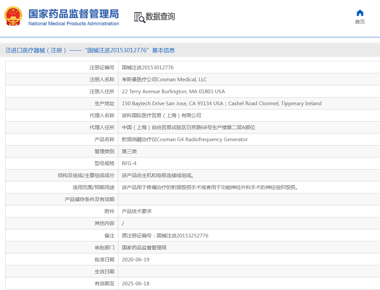Select expiry date 2025-06-18
Image resolution: width=380 pixels, height=290 pixels.
point(135,283)
